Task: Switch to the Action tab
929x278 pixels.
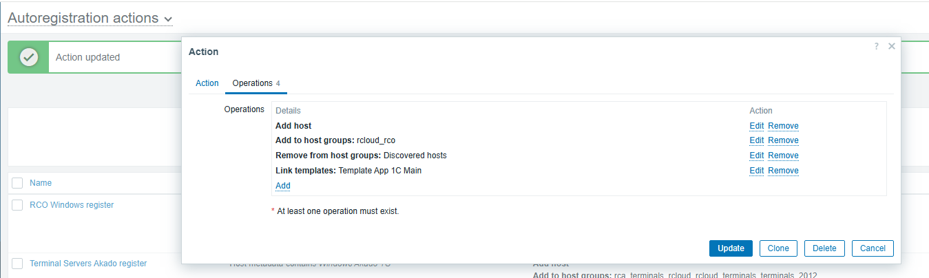Action: [x=207, y=83]
